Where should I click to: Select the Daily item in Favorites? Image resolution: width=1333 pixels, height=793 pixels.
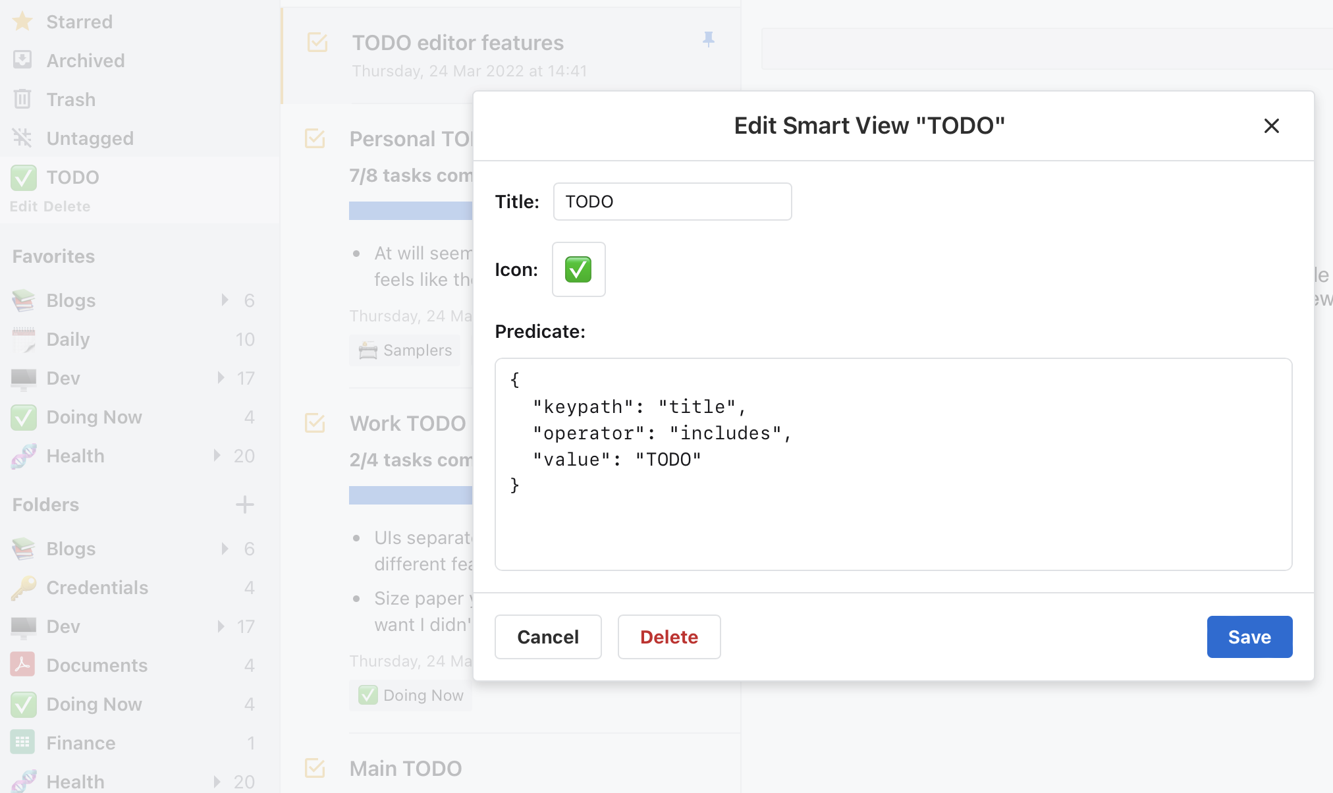point(68,339)
